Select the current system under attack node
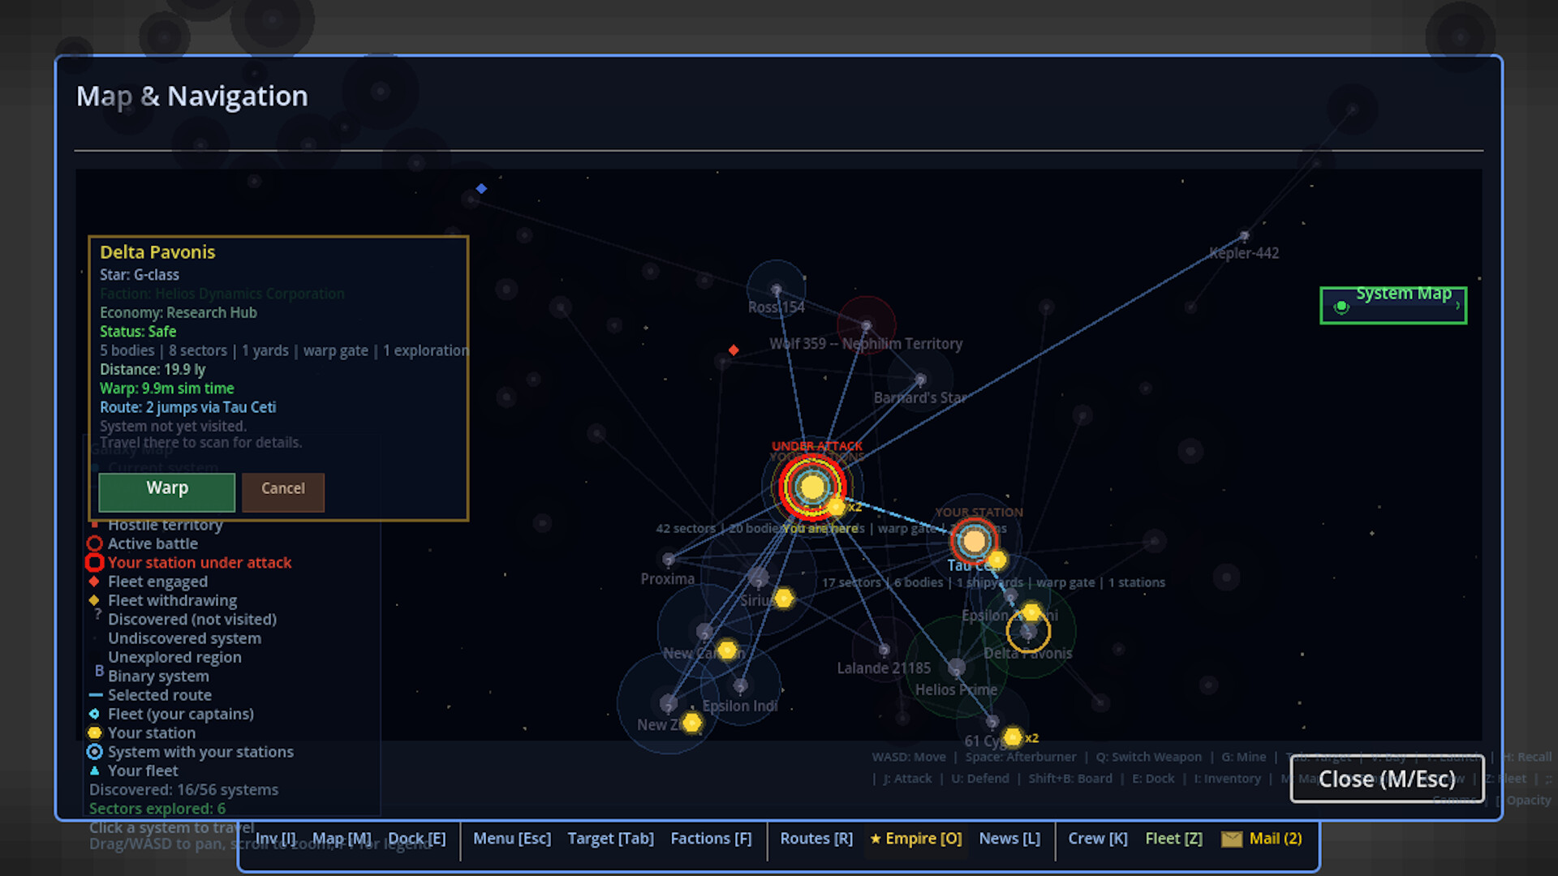This screenshot has height=876, width=1558. pos(812,487)
